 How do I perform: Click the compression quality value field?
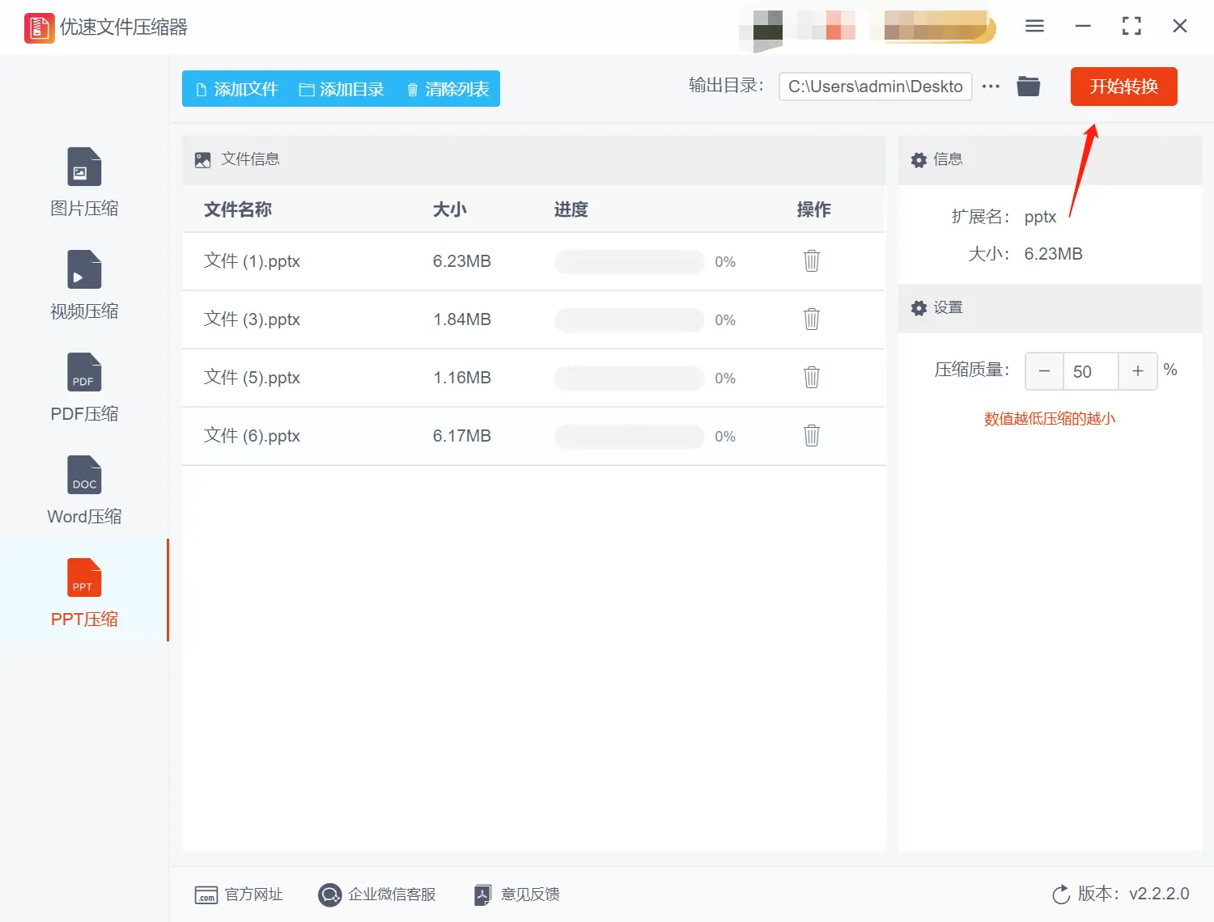point(1090,371)
